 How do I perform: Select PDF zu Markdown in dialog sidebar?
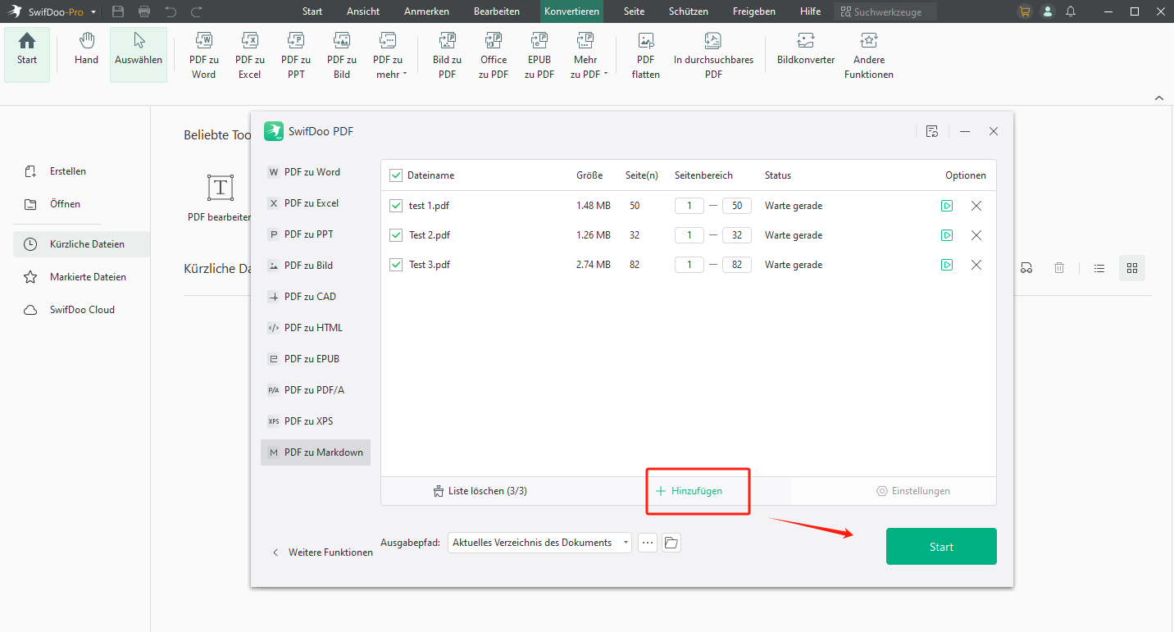316,452
